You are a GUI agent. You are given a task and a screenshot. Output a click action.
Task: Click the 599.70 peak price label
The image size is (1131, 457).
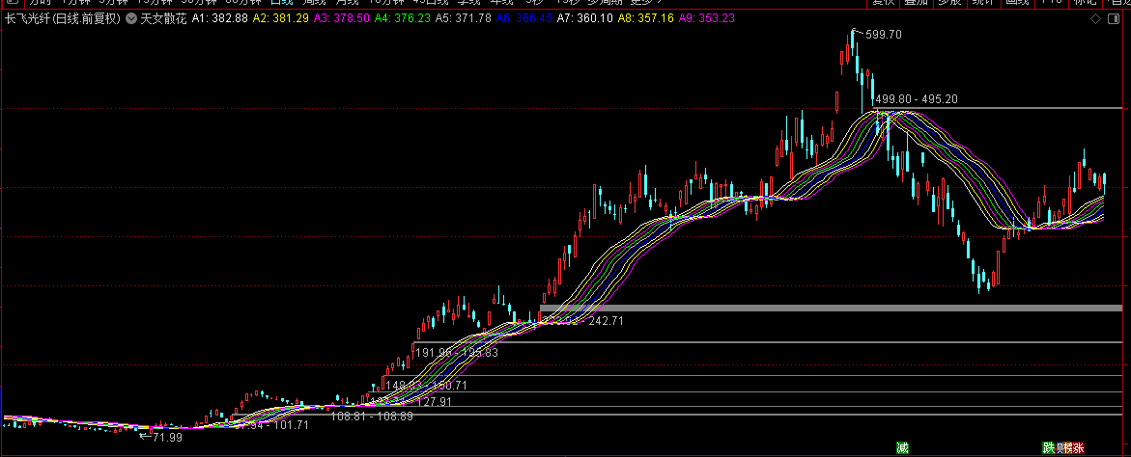pyautogui.click(x=884, y=34)
